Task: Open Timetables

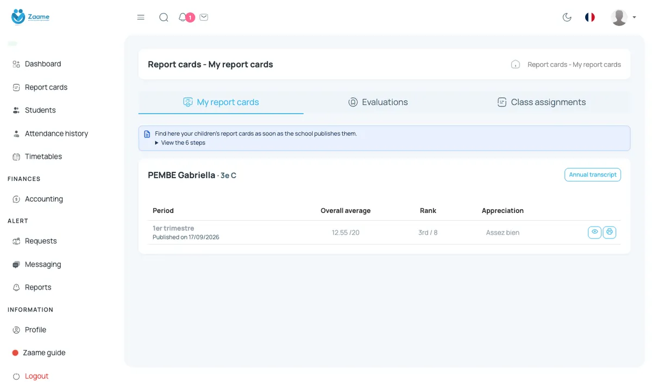Action: click(x=43, y=156)
